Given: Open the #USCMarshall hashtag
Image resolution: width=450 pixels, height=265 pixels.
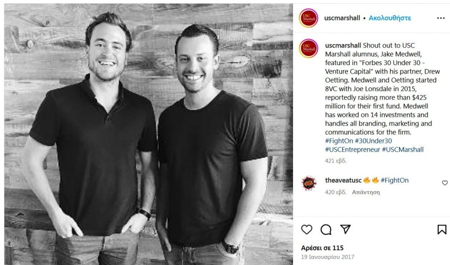Looking at the screenshot, I should click(x=402, y=149).
